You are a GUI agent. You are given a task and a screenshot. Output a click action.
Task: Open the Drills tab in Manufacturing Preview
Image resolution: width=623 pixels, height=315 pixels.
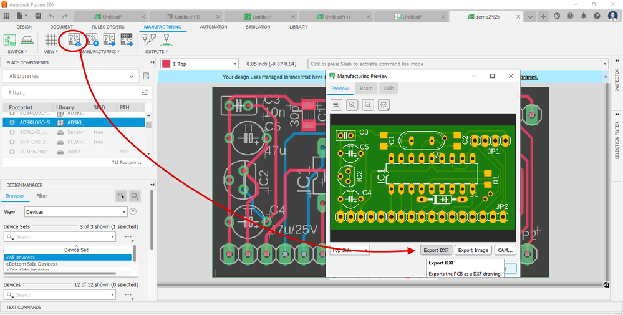(389, 88)
